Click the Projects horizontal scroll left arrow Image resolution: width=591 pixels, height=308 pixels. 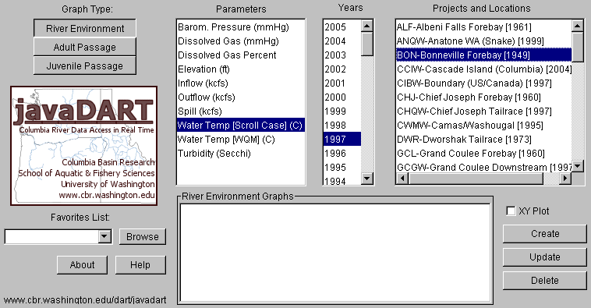pos(402,179)
